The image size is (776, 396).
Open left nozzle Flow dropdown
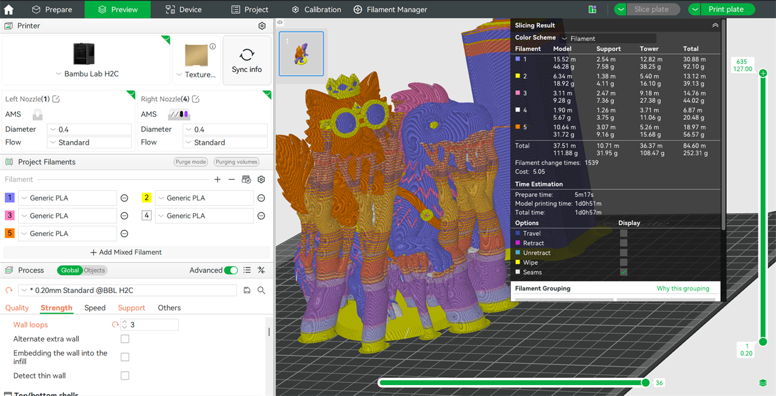(89, 142)
